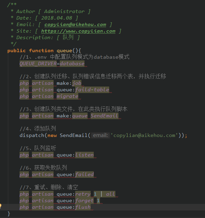Click the email: parameter hint in SendEmail

point(100,135)
